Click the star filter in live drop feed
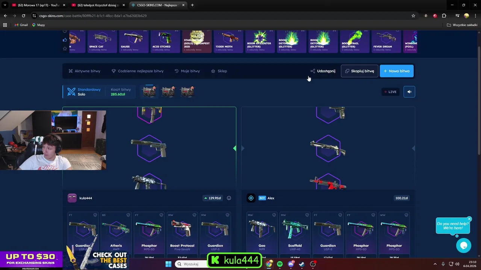Screen dimensions: 481x270 click(65, 48)
